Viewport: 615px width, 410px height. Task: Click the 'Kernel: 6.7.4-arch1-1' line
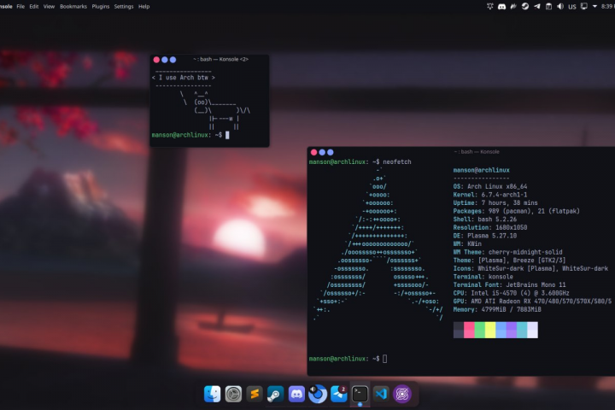pyautogui.click(x=490, y=195)
